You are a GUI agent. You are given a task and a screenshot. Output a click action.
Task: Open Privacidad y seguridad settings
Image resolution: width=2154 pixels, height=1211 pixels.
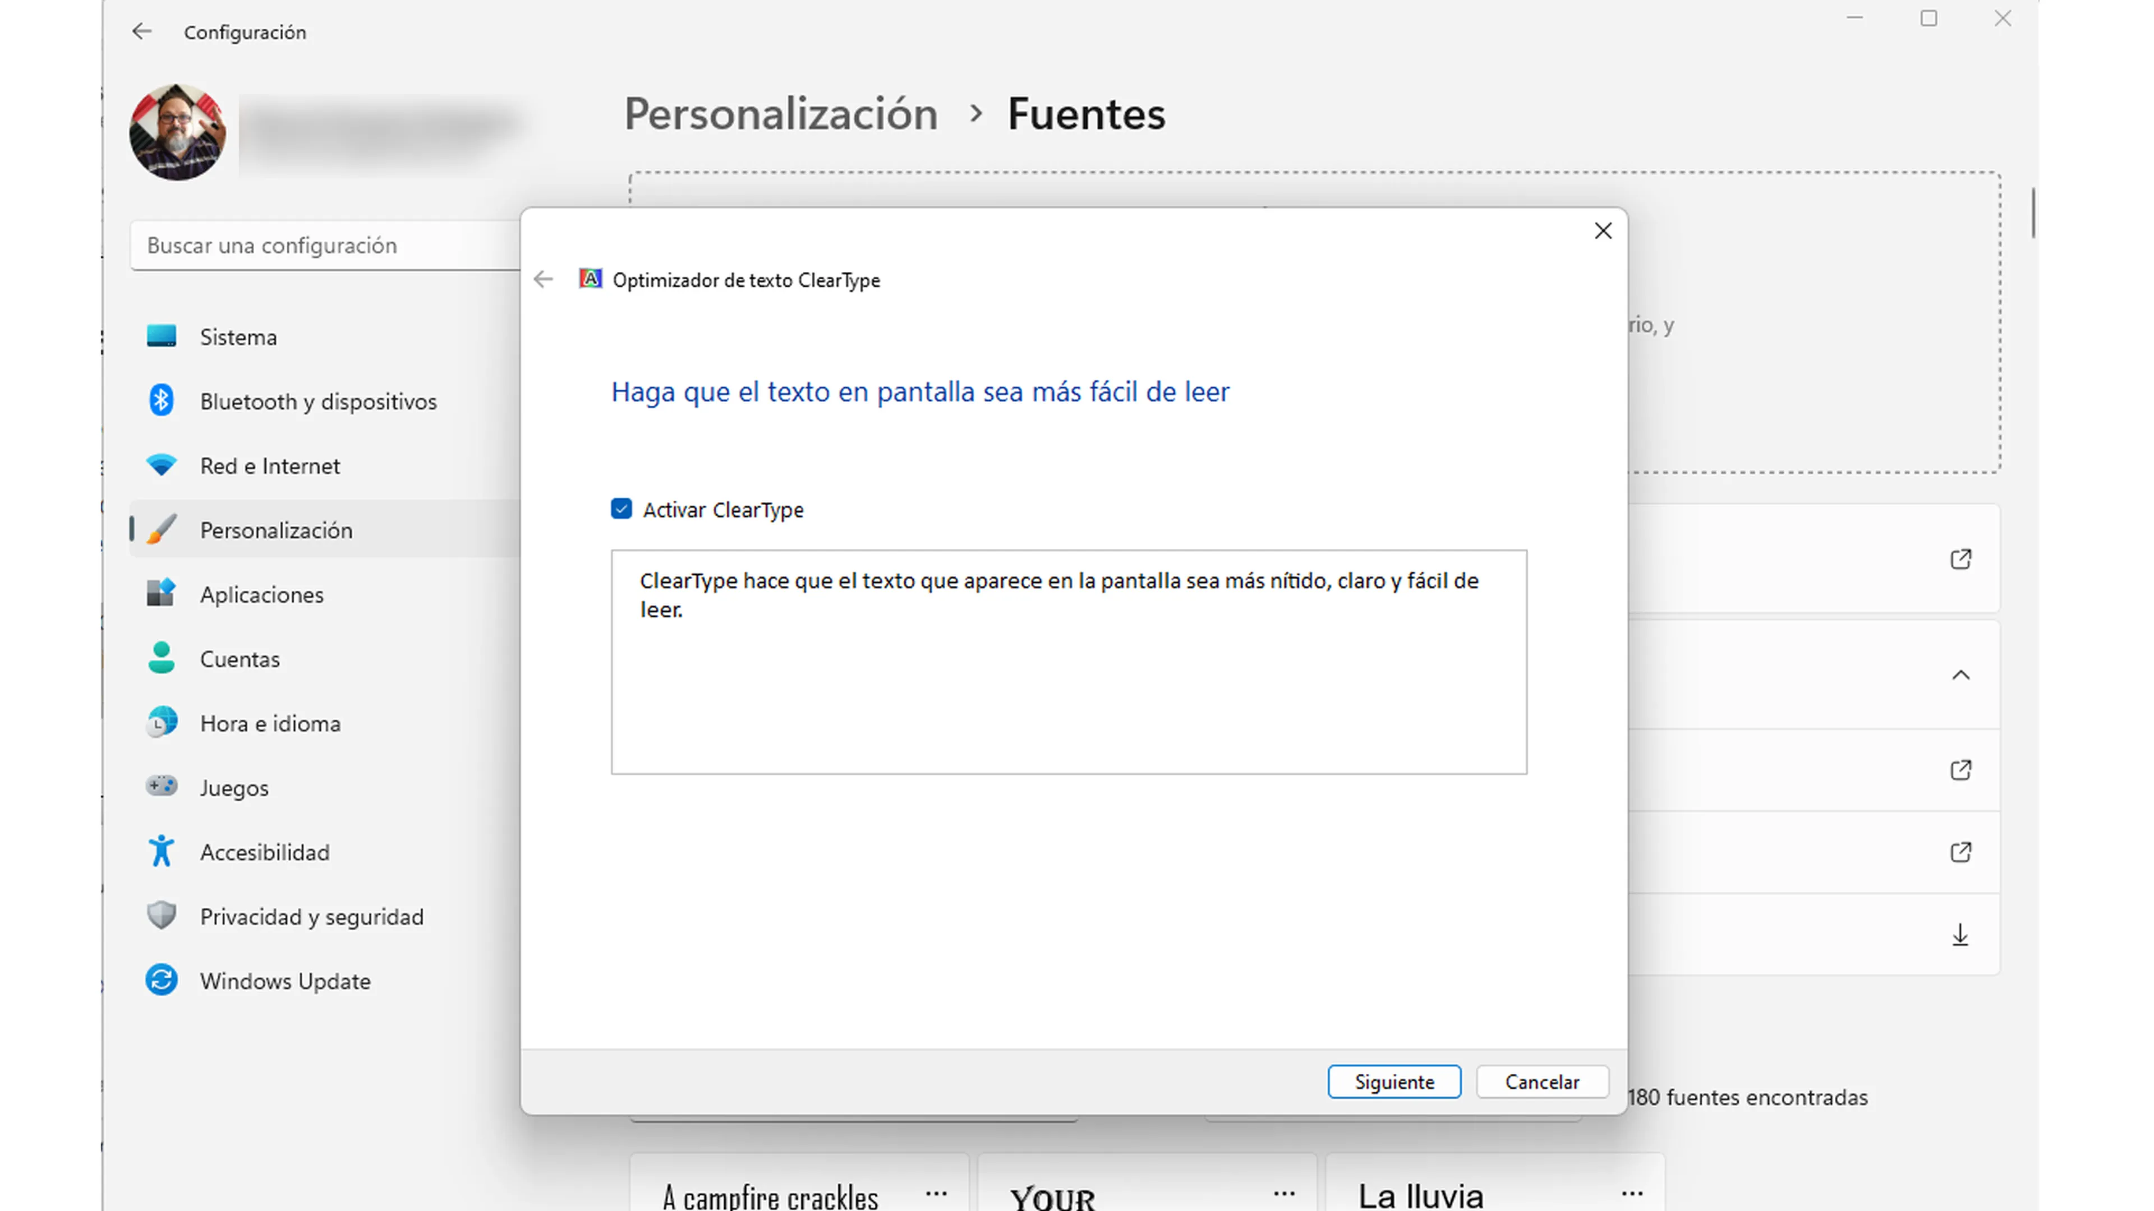pos(324,915)
